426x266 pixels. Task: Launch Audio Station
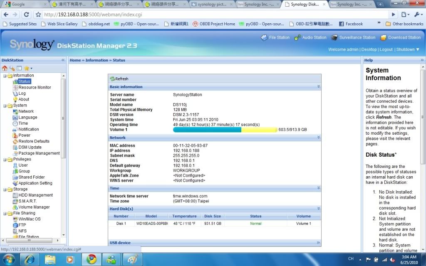[310, 37]
